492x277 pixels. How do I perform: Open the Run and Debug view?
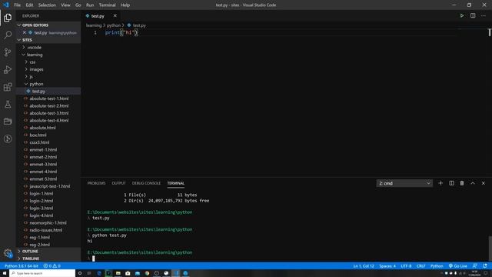click(x=8, y=69)
